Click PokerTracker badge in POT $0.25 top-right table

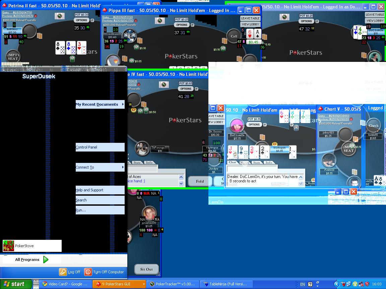click(x=284, y=17)
